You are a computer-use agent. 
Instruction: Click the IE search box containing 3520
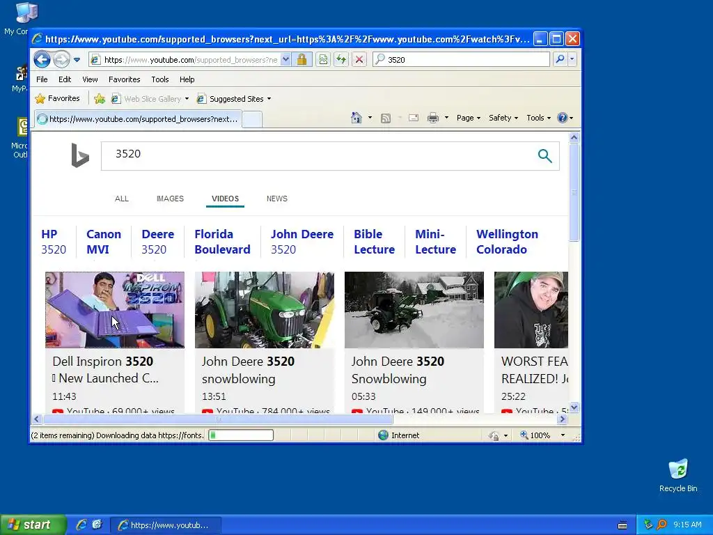pos(461,60)
